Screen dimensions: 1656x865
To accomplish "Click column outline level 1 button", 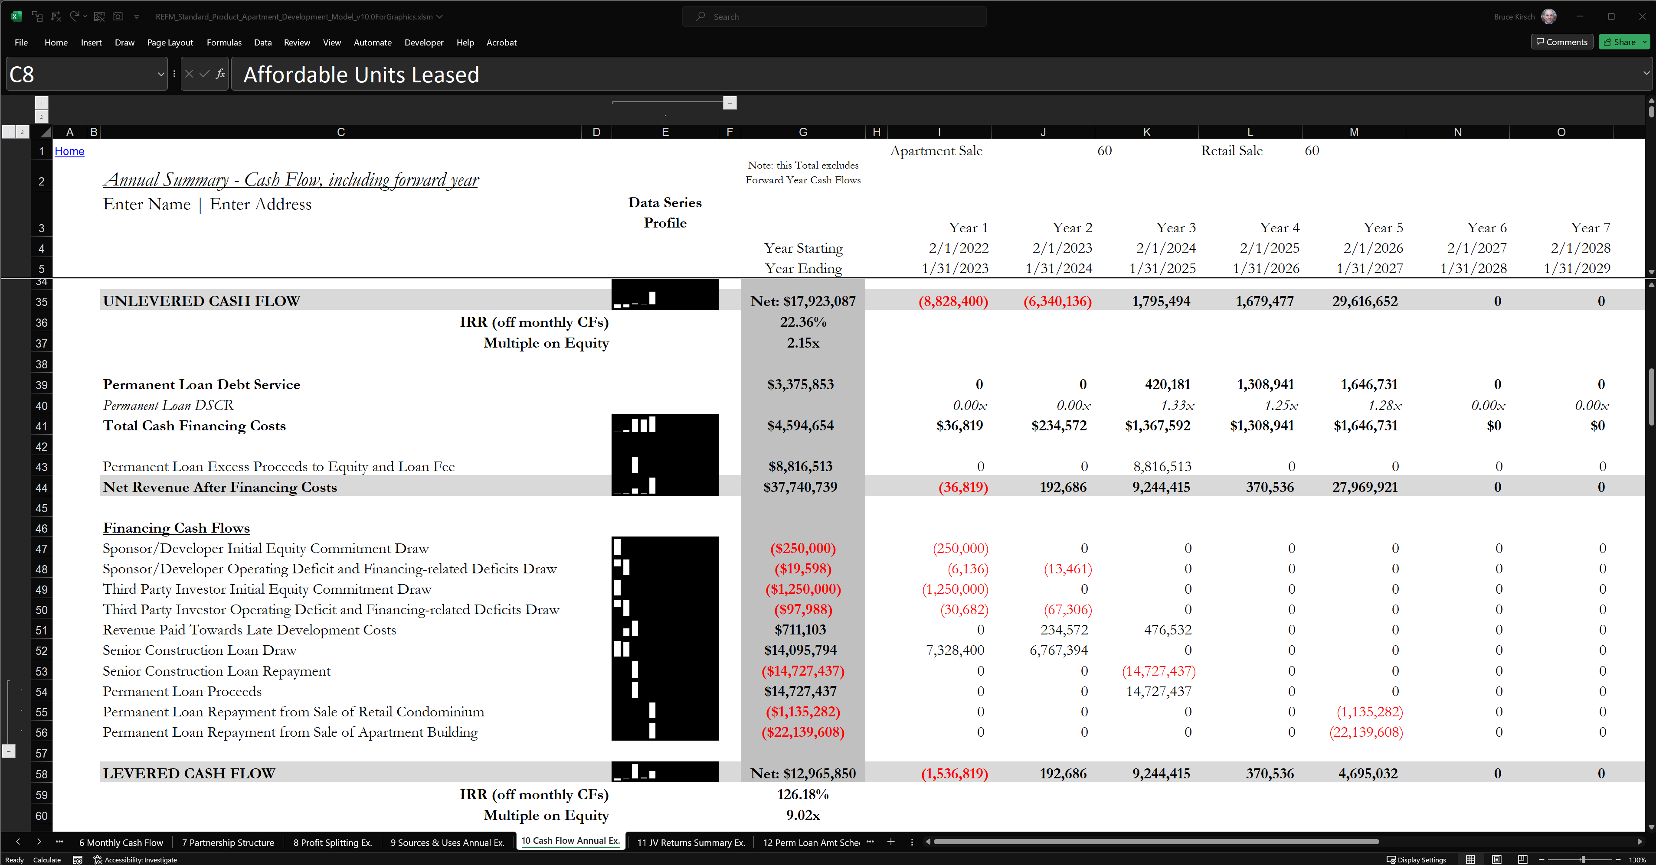I will 41,103.
